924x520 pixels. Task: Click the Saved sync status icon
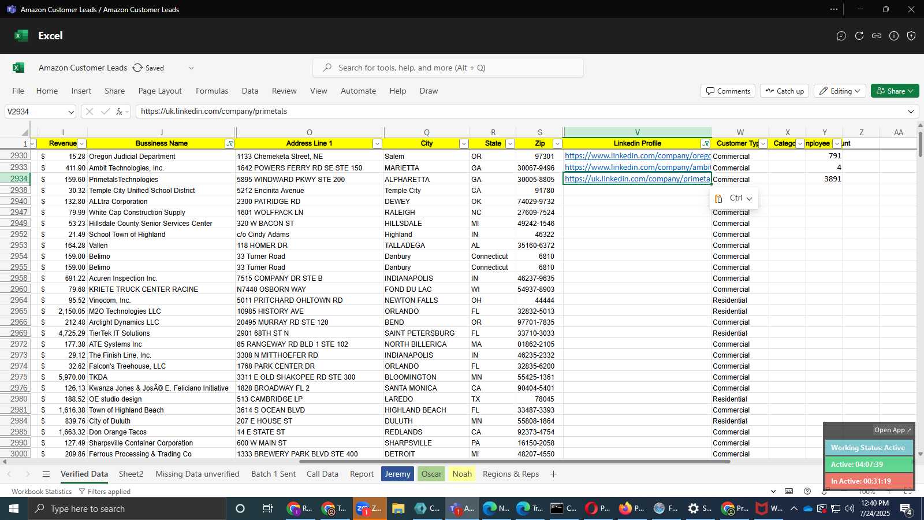[137, 68]
